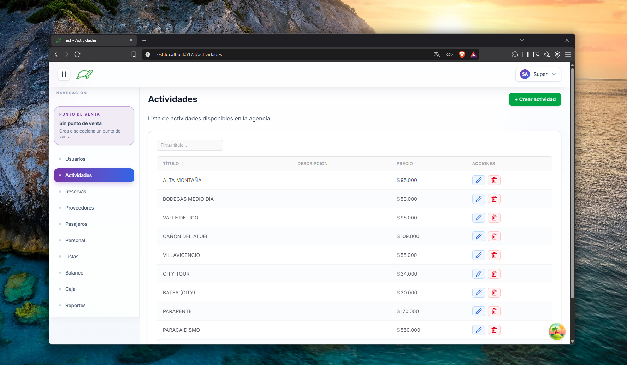Bookmark this page in the browser
627x365 pixels.
134,54
